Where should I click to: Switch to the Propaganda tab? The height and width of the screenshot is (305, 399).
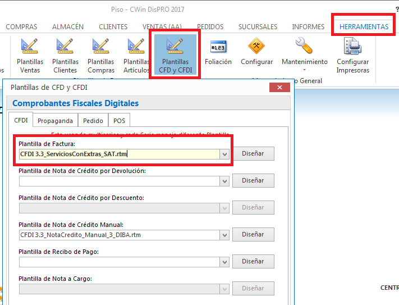(55, 121)
